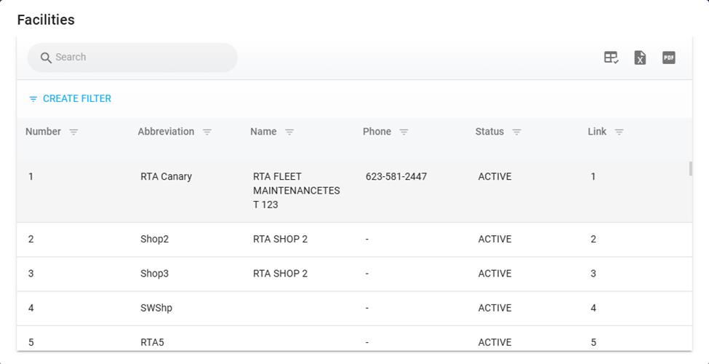The height and width of the screenshot is (364, 709).
Task: Open filter icon on Number column
Action: pyautogui.click(x=73, y=132)
